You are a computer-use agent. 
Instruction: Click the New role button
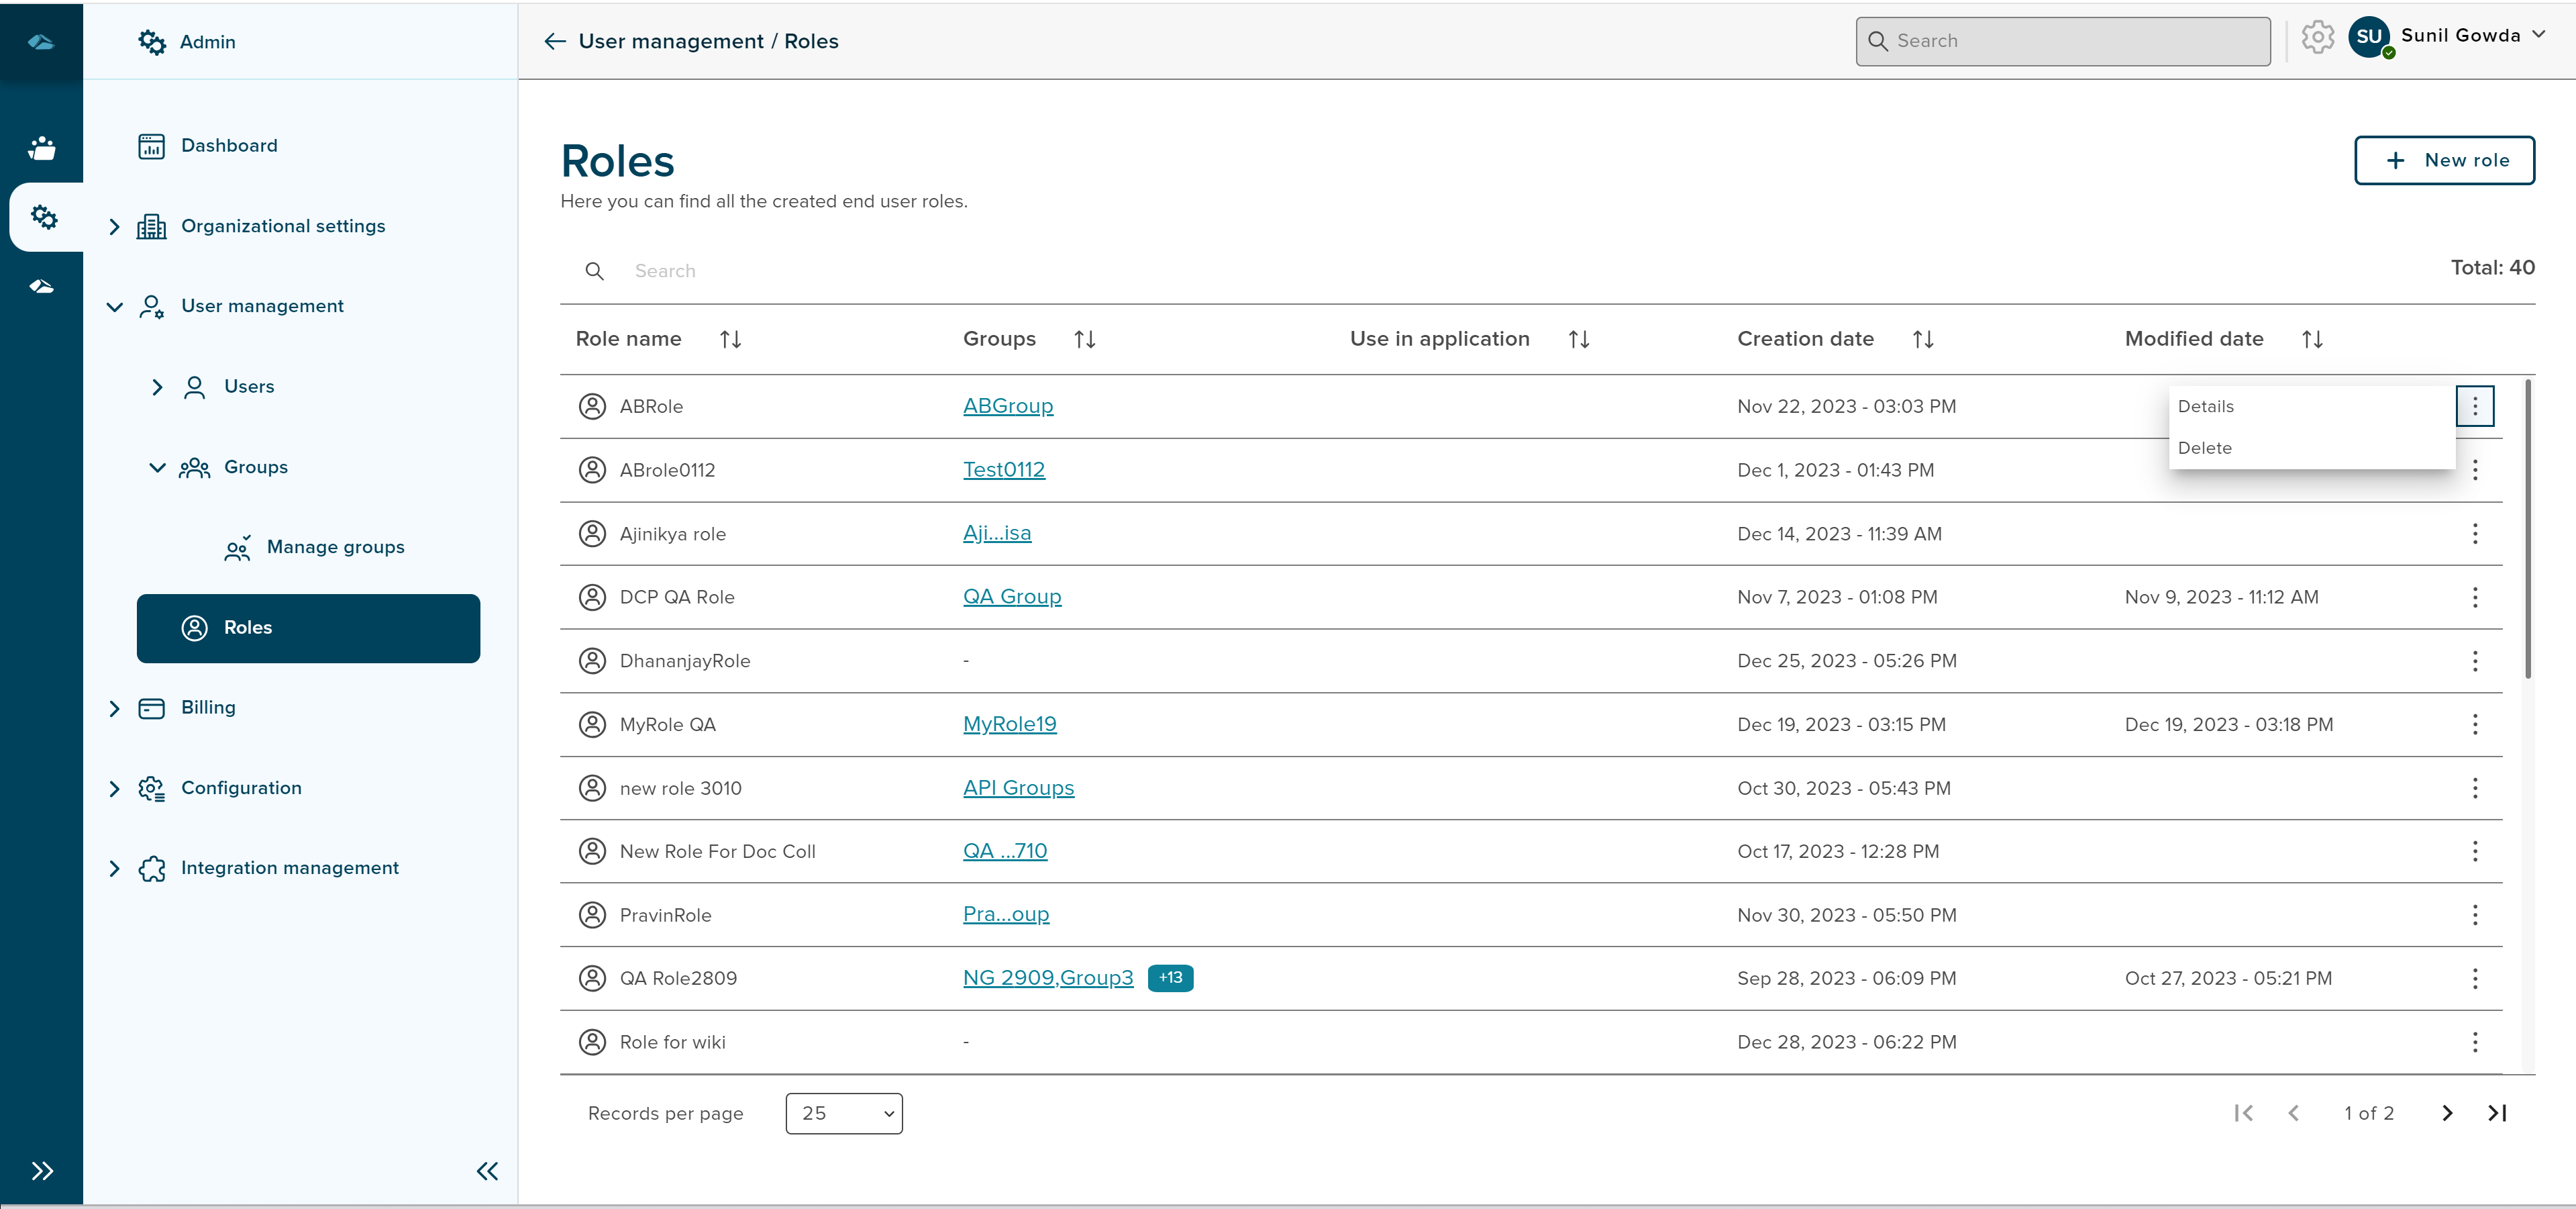[x=2444, y=160]
